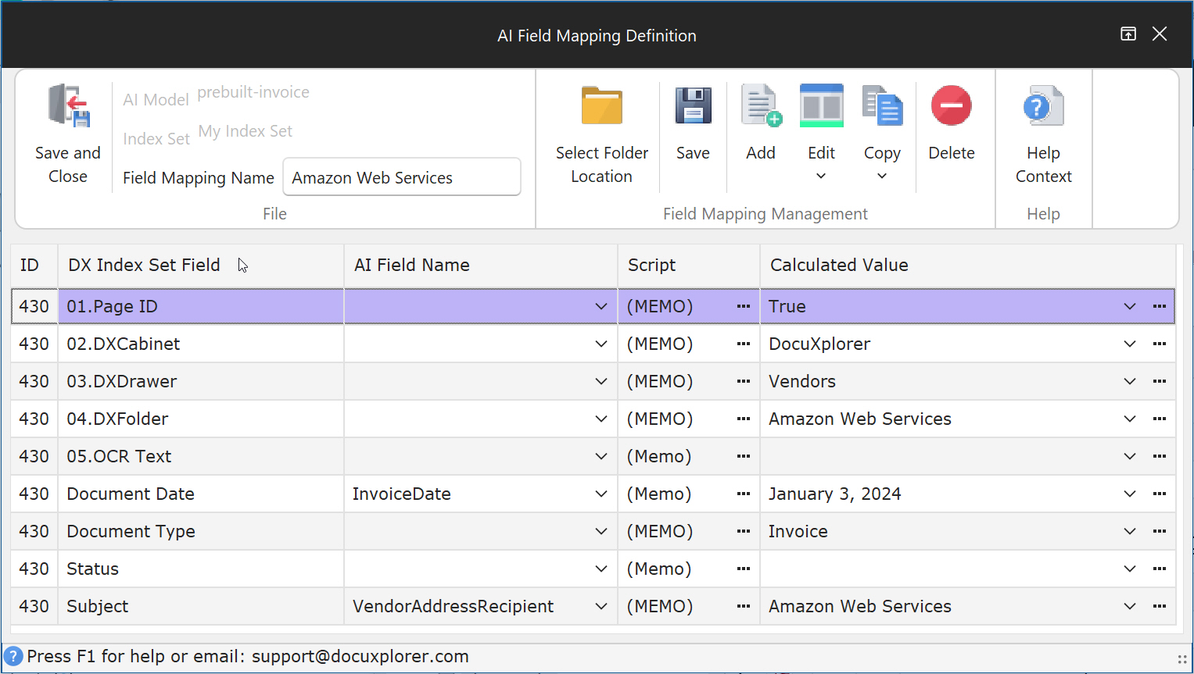Click the Calculated Value column header
Screen dimensions: 1194x674
(x=839, y=266)
